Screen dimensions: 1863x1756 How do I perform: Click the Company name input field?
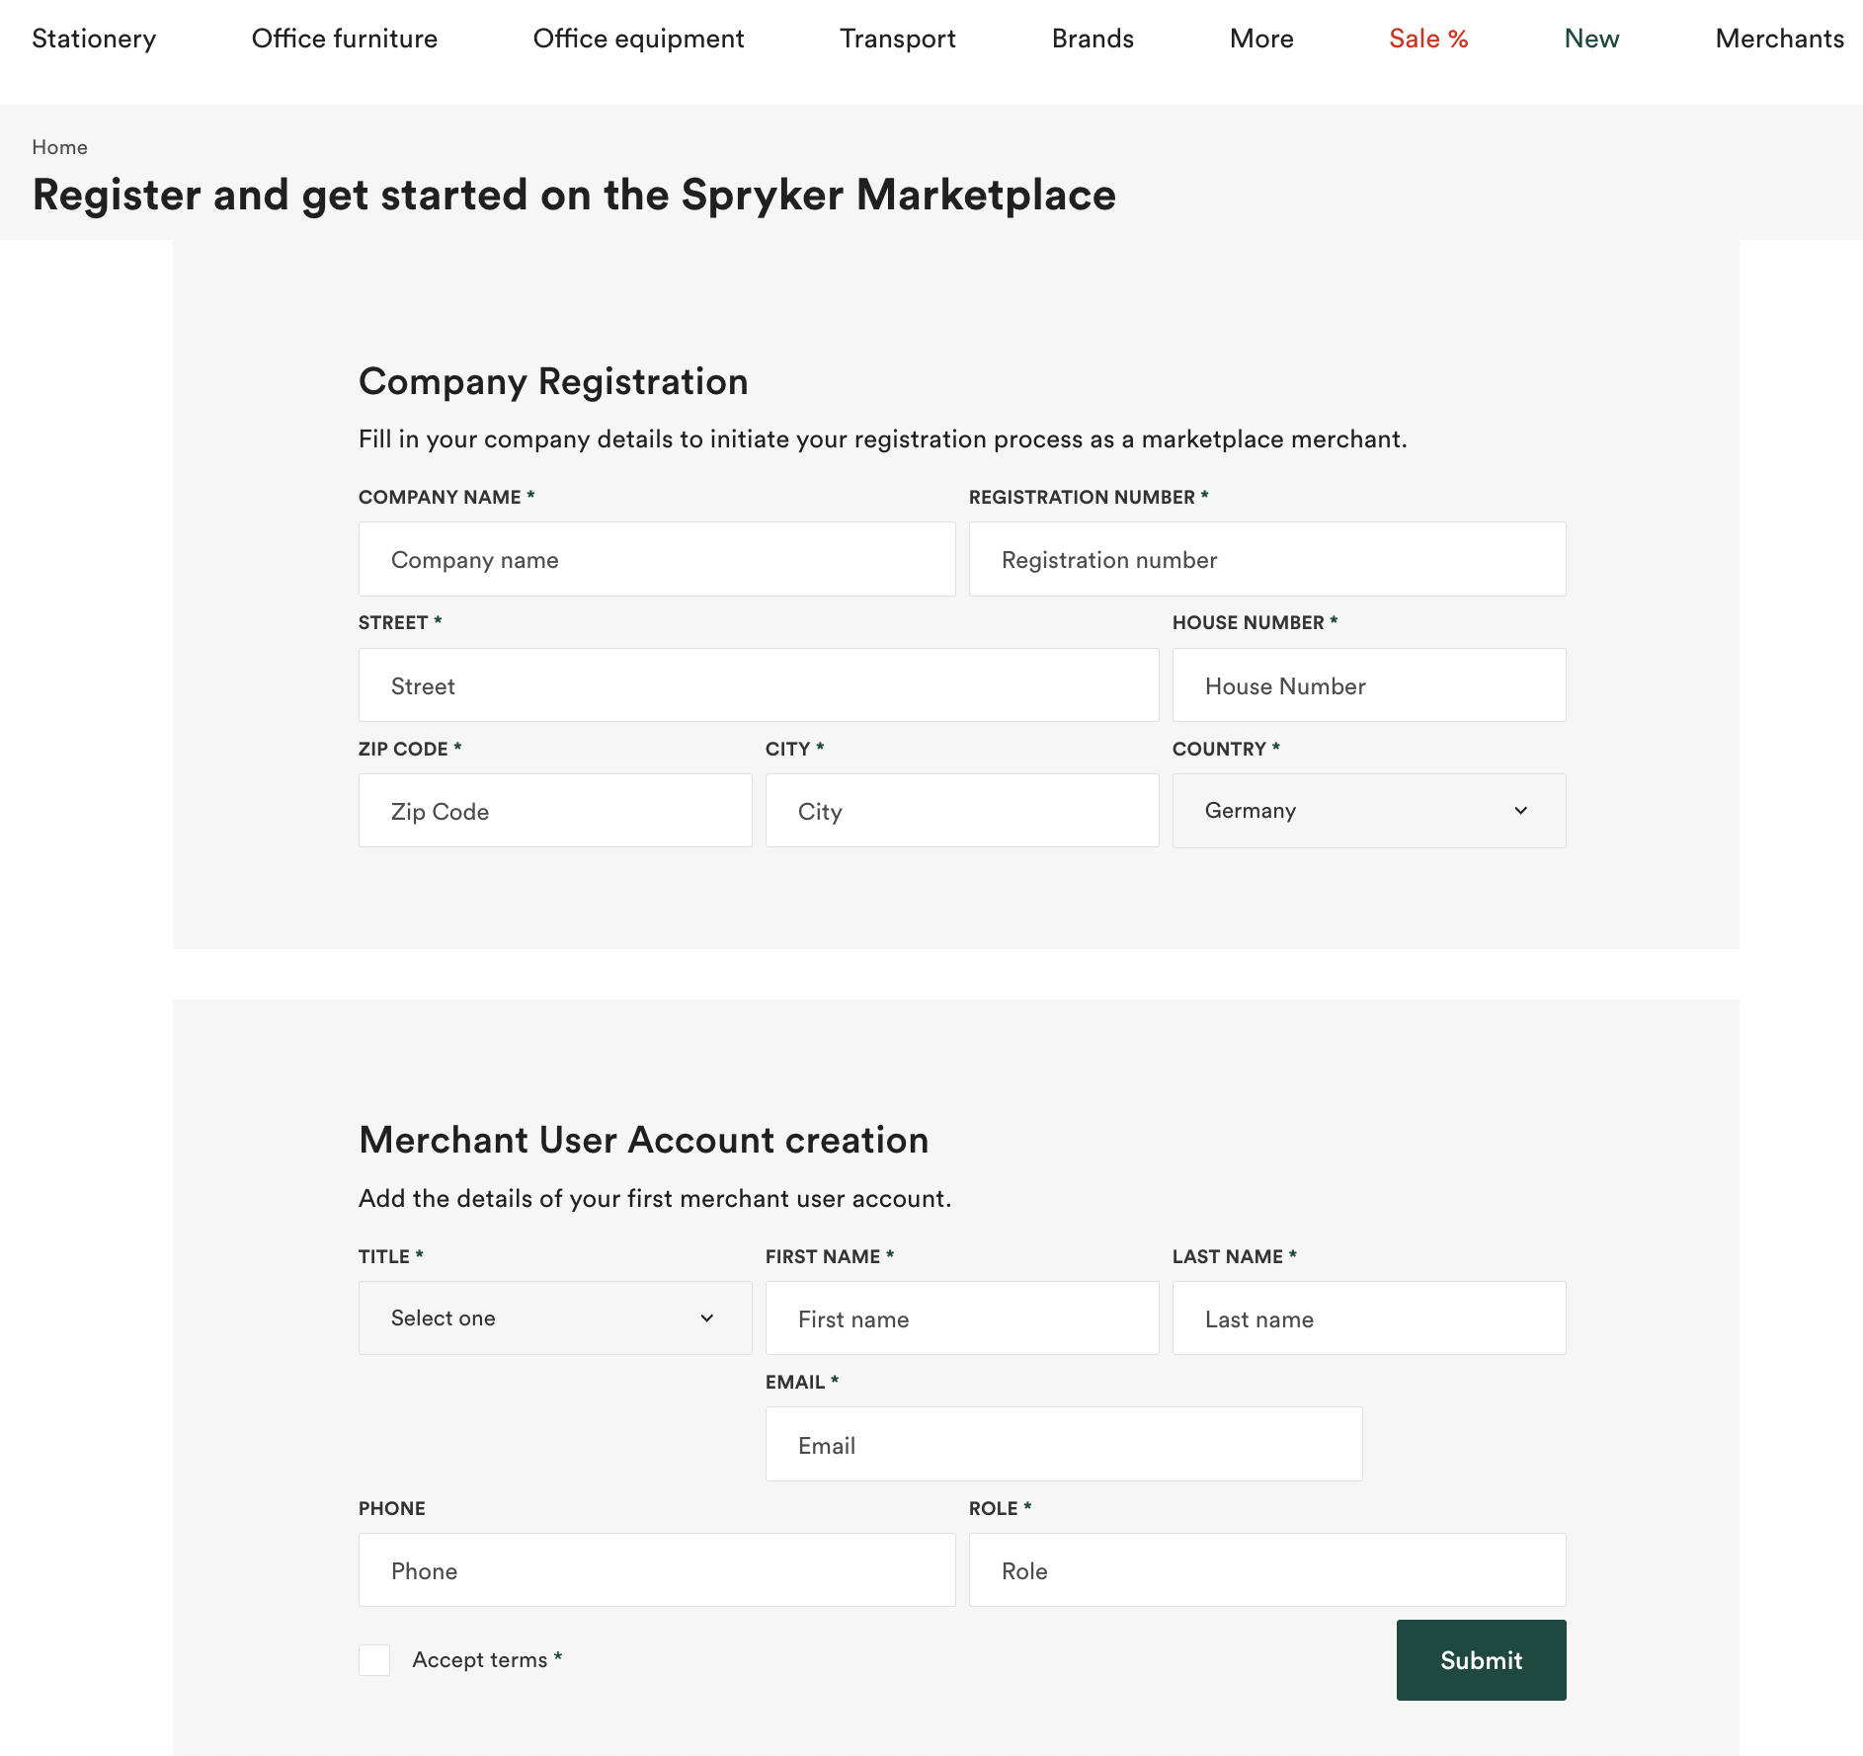click(656, 559)
